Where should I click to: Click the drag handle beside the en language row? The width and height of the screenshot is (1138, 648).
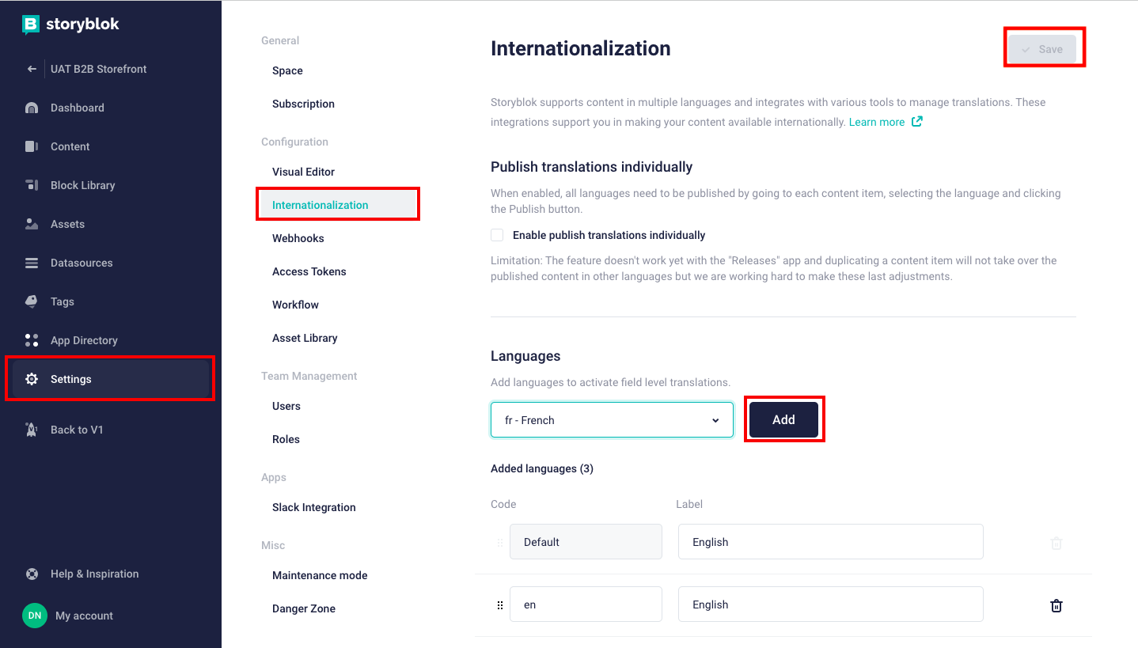[x=499, y=605]
